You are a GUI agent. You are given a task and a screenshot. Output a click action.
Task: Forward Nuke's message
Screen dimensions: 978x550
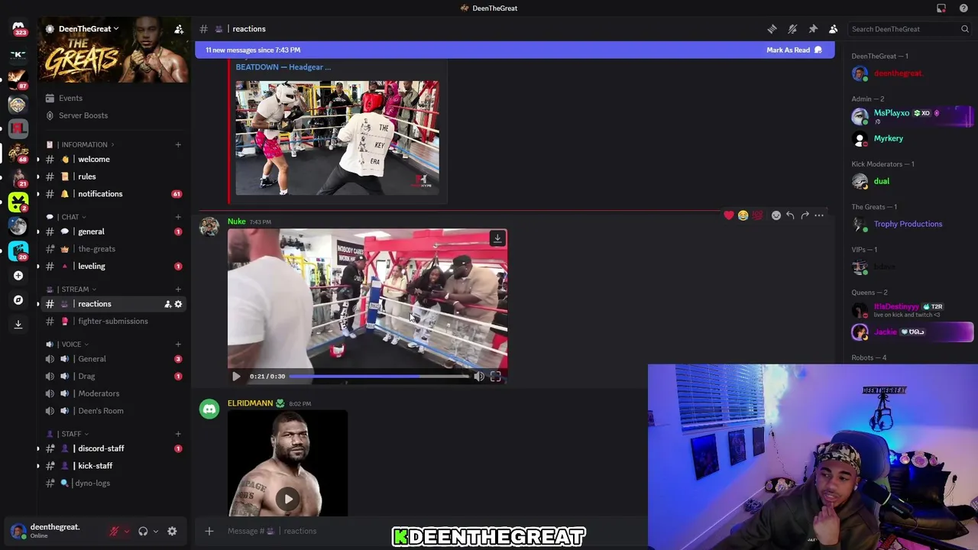(805, 215)
